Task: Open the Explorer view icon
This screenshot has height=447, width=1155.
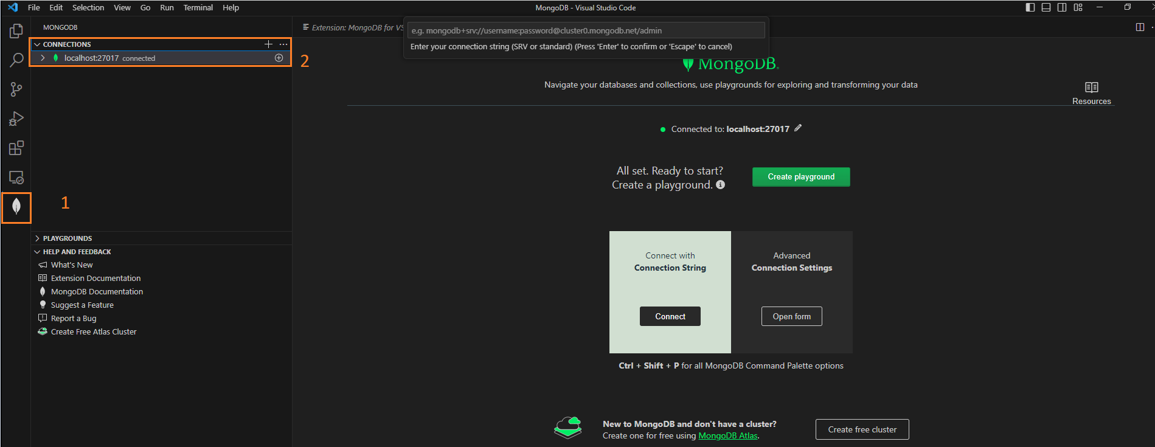Action: click(x=16, y=30)
